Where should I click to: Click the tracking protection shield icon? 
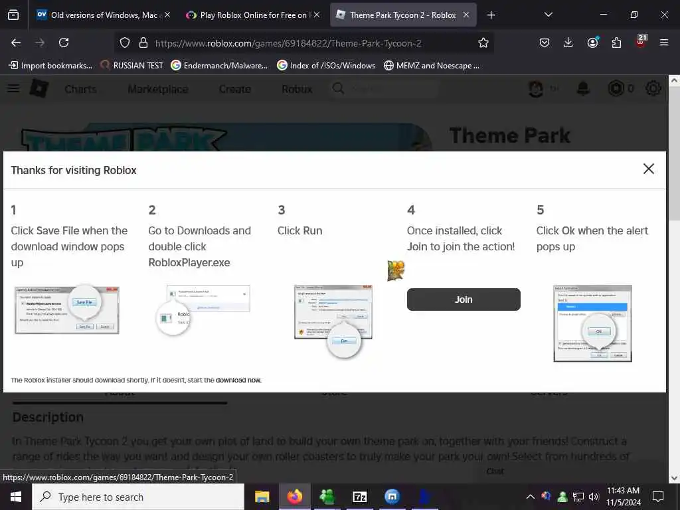point(125,42)
